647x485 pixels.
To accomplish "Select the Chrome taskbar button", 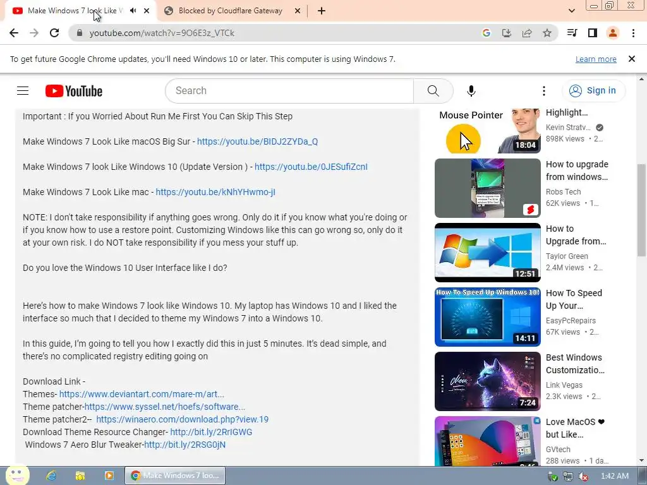I will point(175,476).
